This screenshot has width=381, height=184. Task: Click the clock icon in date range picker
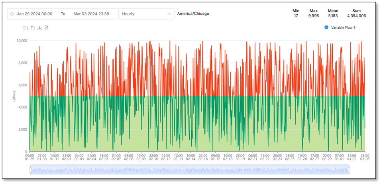click(x=12, y=14)
